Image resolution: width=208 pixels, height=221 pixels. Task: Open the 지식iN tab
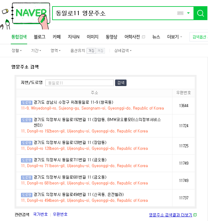coord(74,37)
